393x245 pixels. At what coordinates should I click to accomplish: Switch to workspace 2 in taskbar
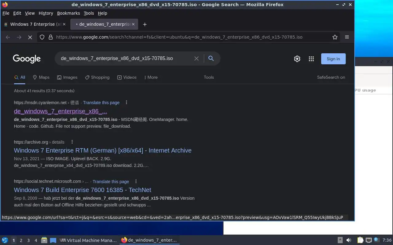[x=21, y=240]
